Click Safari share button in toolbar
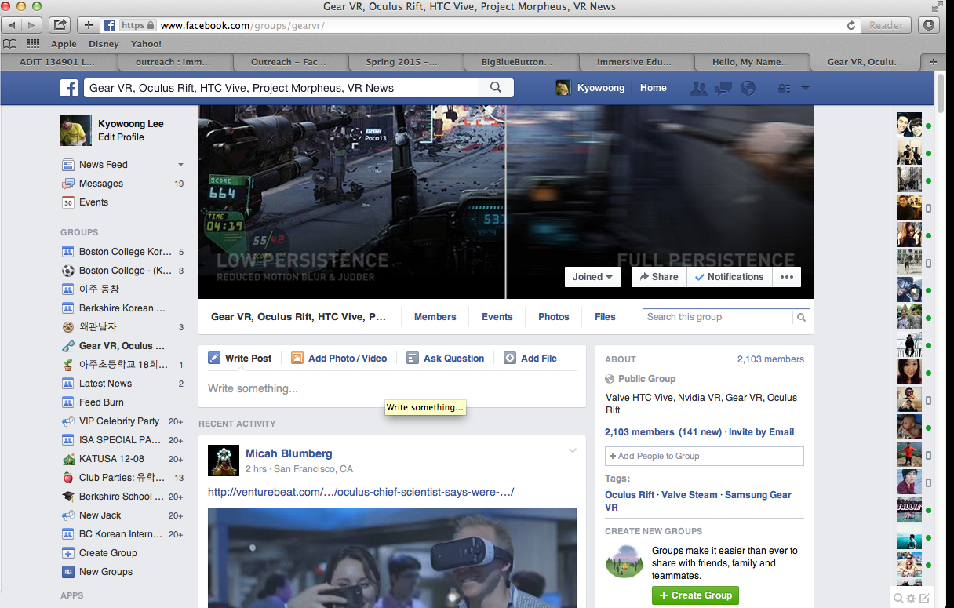Viewport: 954px width, 608px height. click(x=60, y=25)
